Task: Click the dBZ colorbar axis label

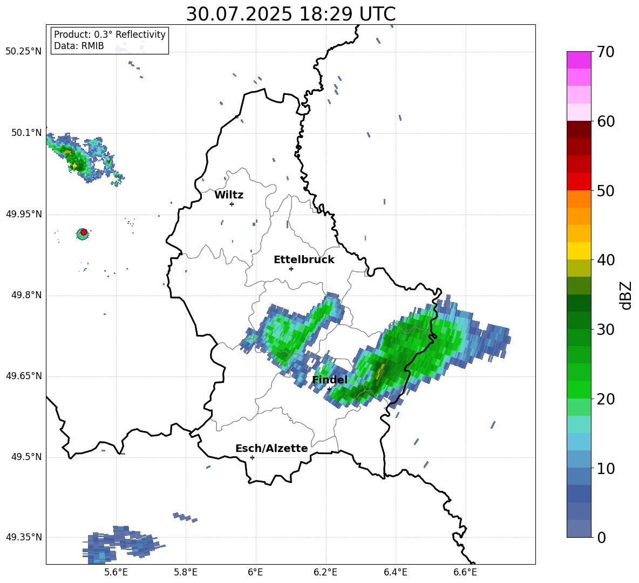Action: point(626,295)
